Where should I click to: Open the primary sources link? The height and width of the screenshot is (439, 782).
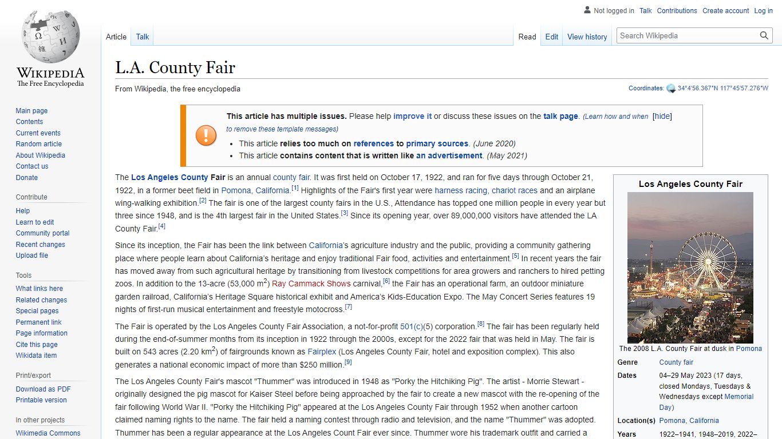coord(437,143)
